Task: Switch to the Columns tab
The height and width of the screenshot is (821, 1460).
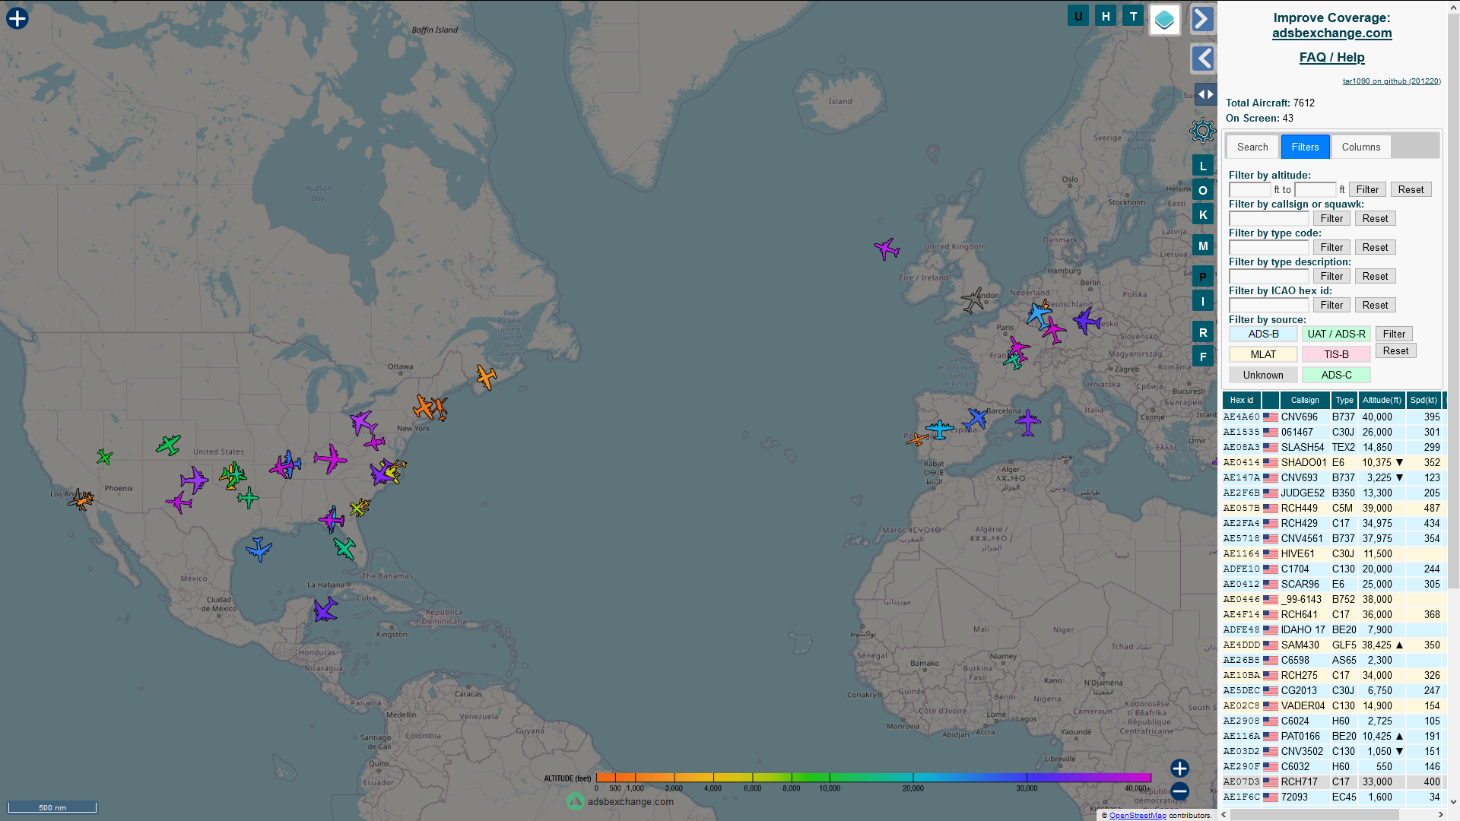Action: pos(1360,147)
